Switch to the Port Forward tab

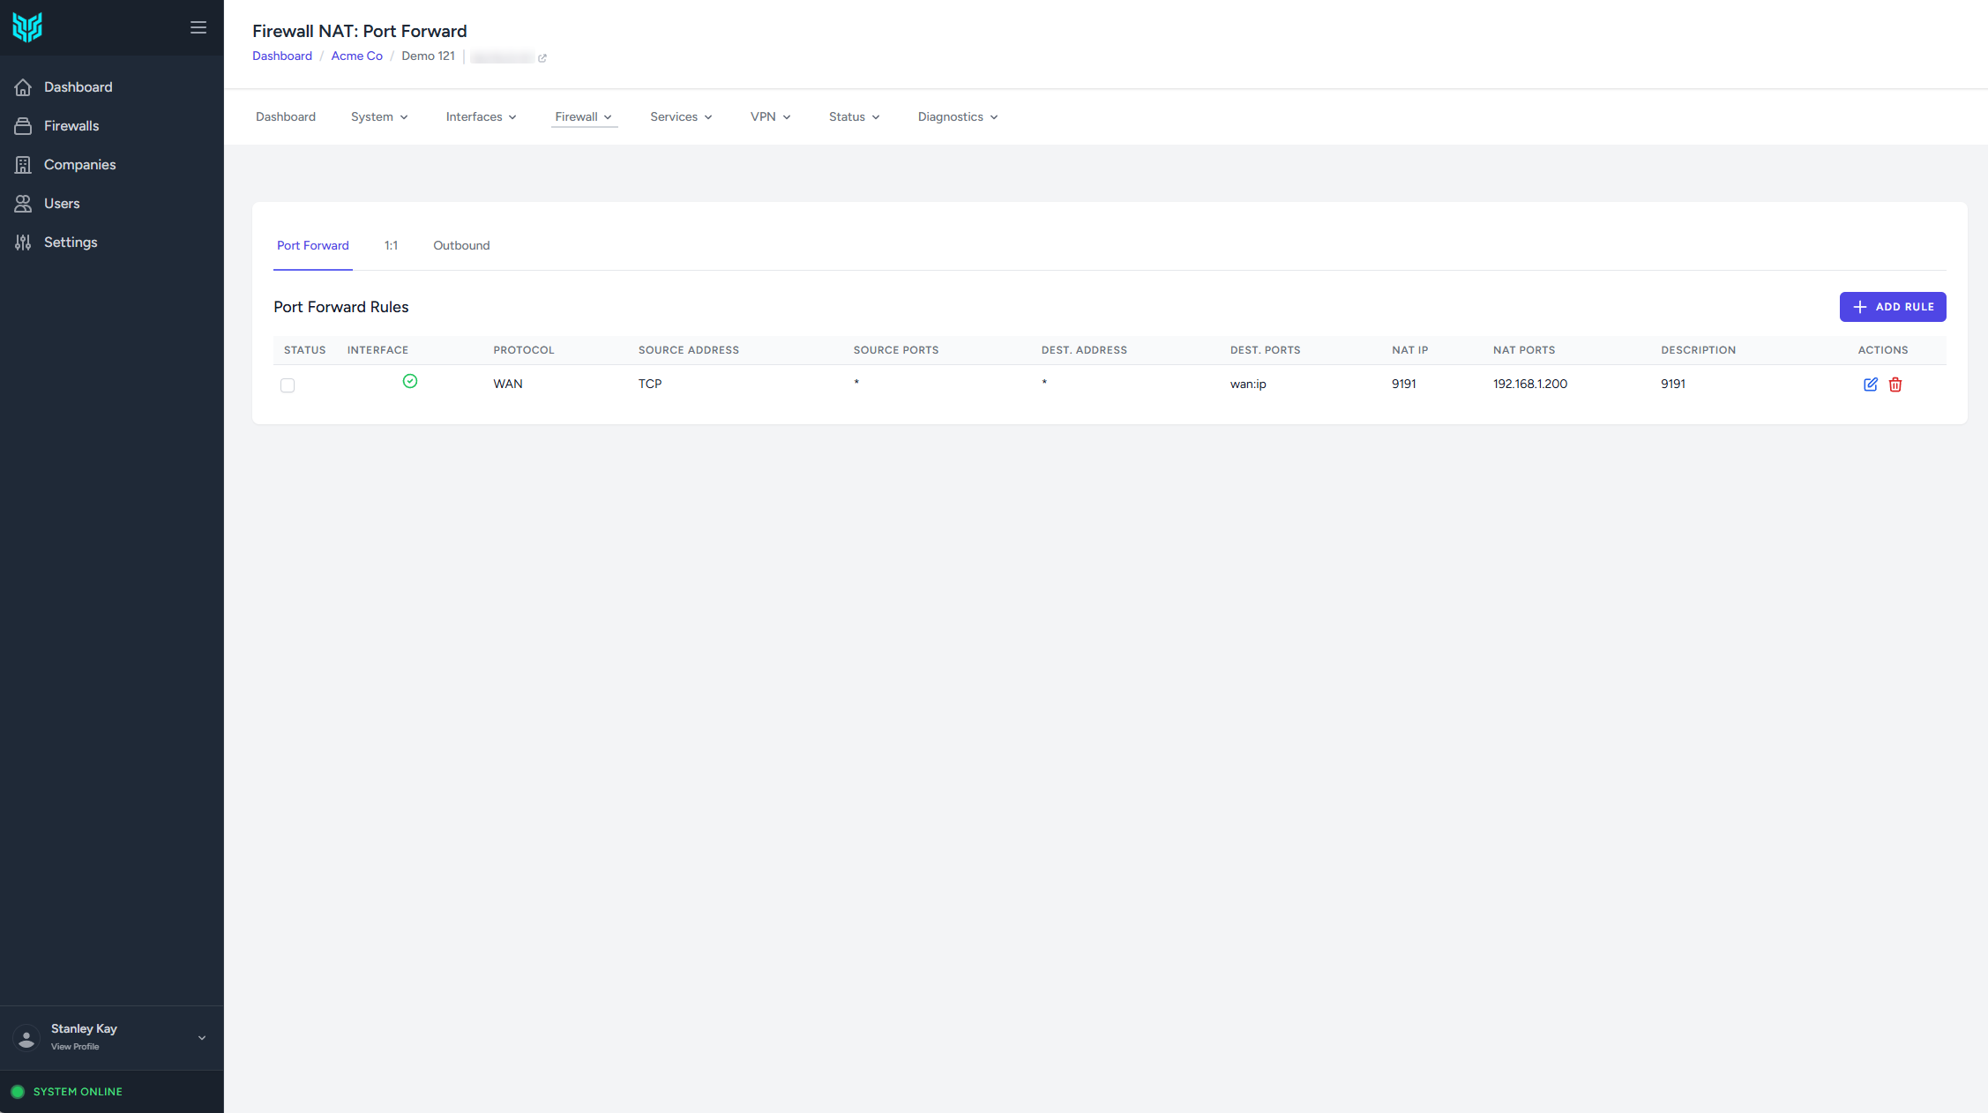coord(313,246)
